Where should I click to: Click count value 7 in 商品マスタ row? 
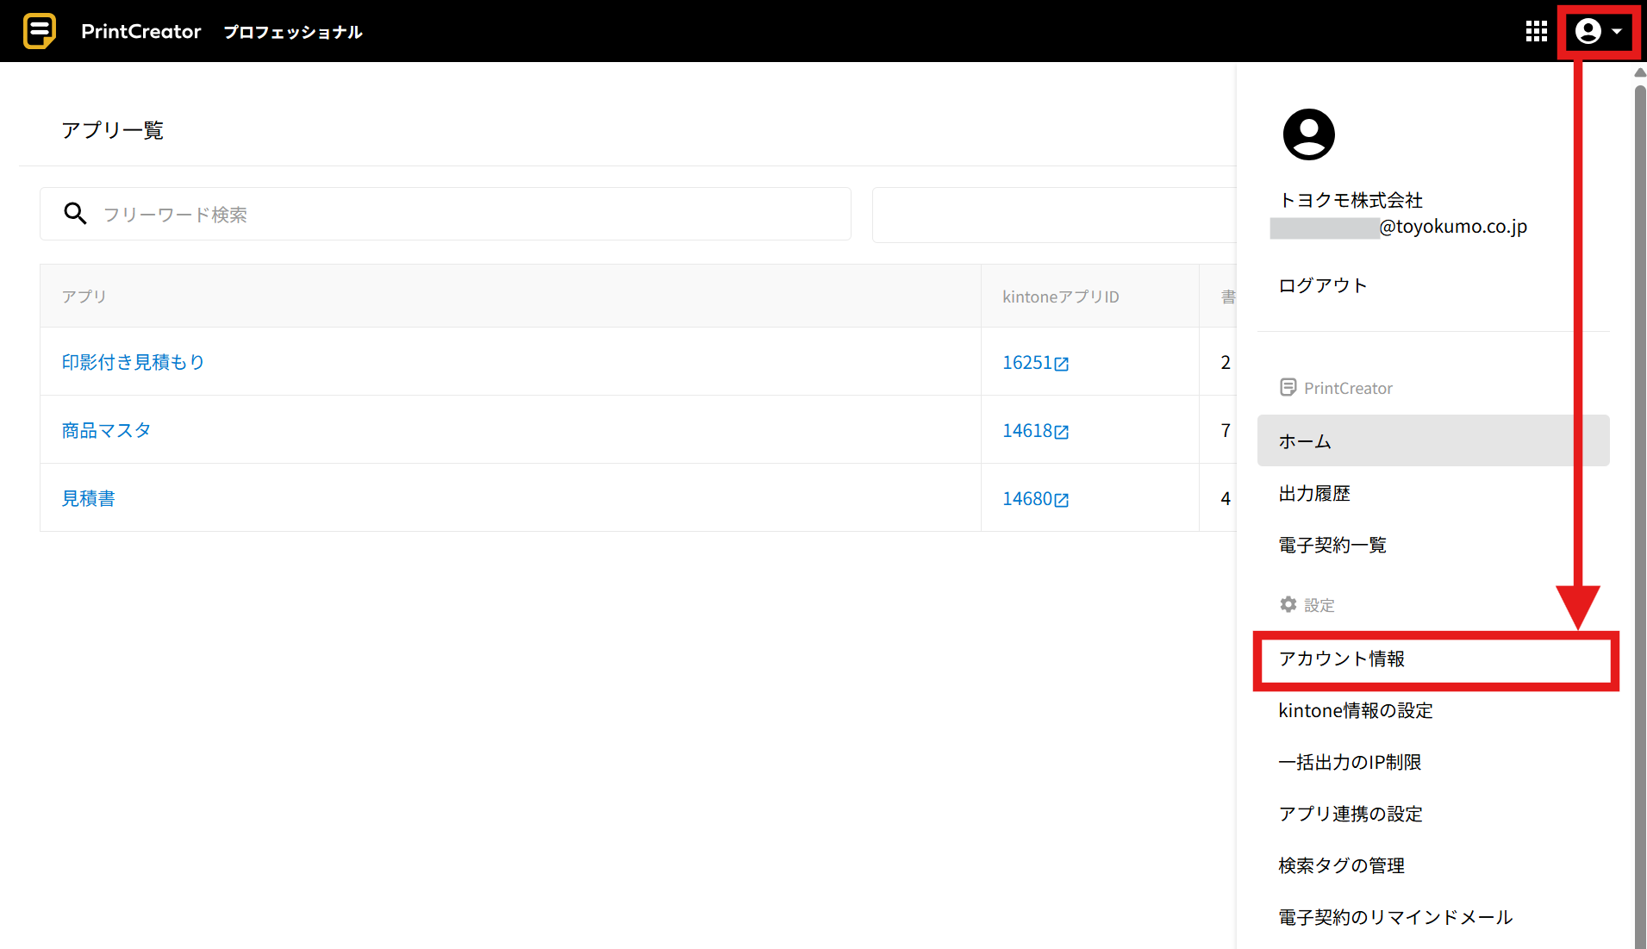tap(1225, 430)
